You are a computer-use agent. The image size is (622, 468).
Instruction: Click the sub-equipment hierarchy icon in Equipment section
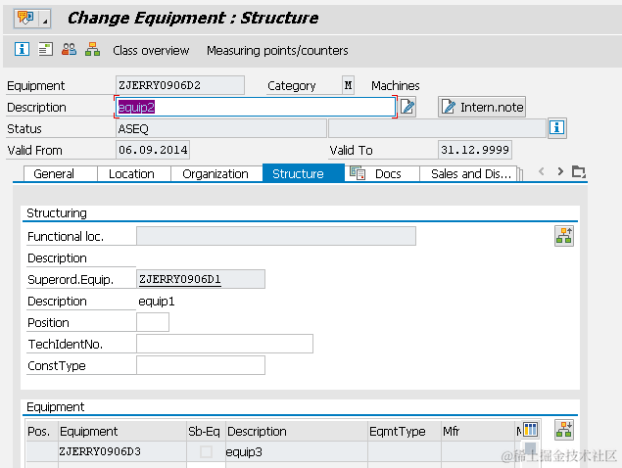563,430
